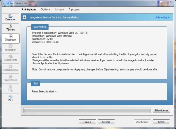Open the Démarrer sidebar section
The height and width of the screenshot is (129, 176).
pyautogui.click(x=10, y=18)
